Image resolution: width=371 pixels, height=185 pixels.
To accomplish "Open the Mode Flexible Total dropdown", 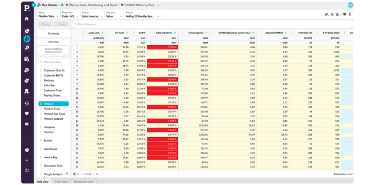I will click(49, 14).
